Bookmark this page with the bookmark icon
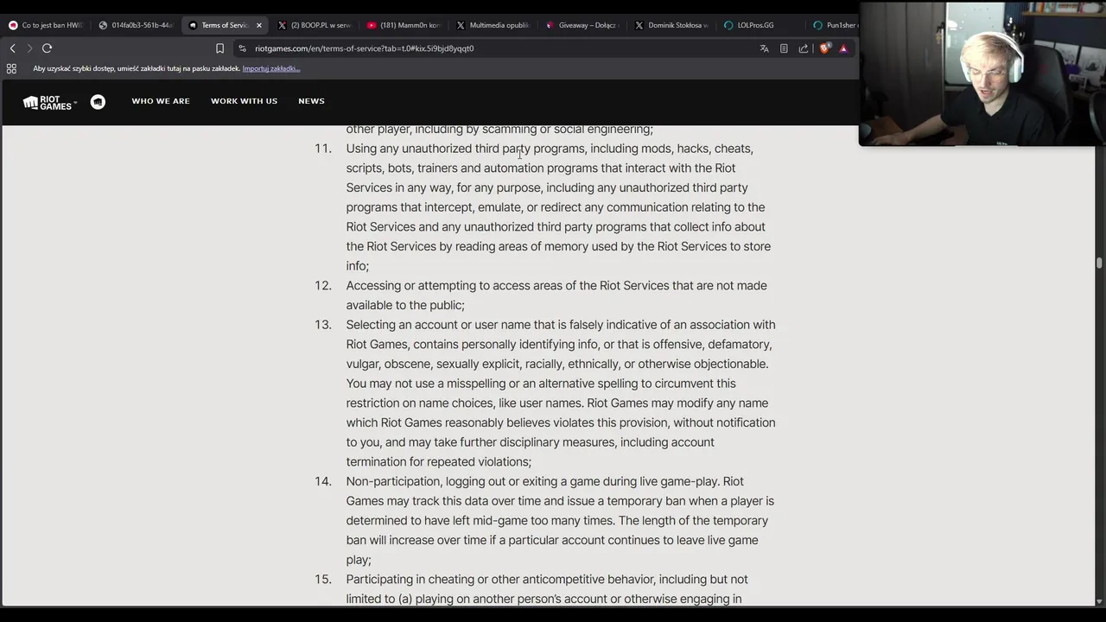The height and width of the screenshot is (622, 1106). click(219, 48)
